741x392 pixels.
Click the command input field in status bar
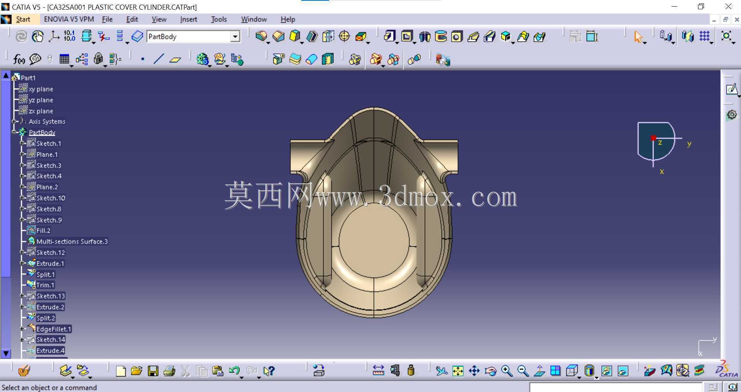[615, 387]
